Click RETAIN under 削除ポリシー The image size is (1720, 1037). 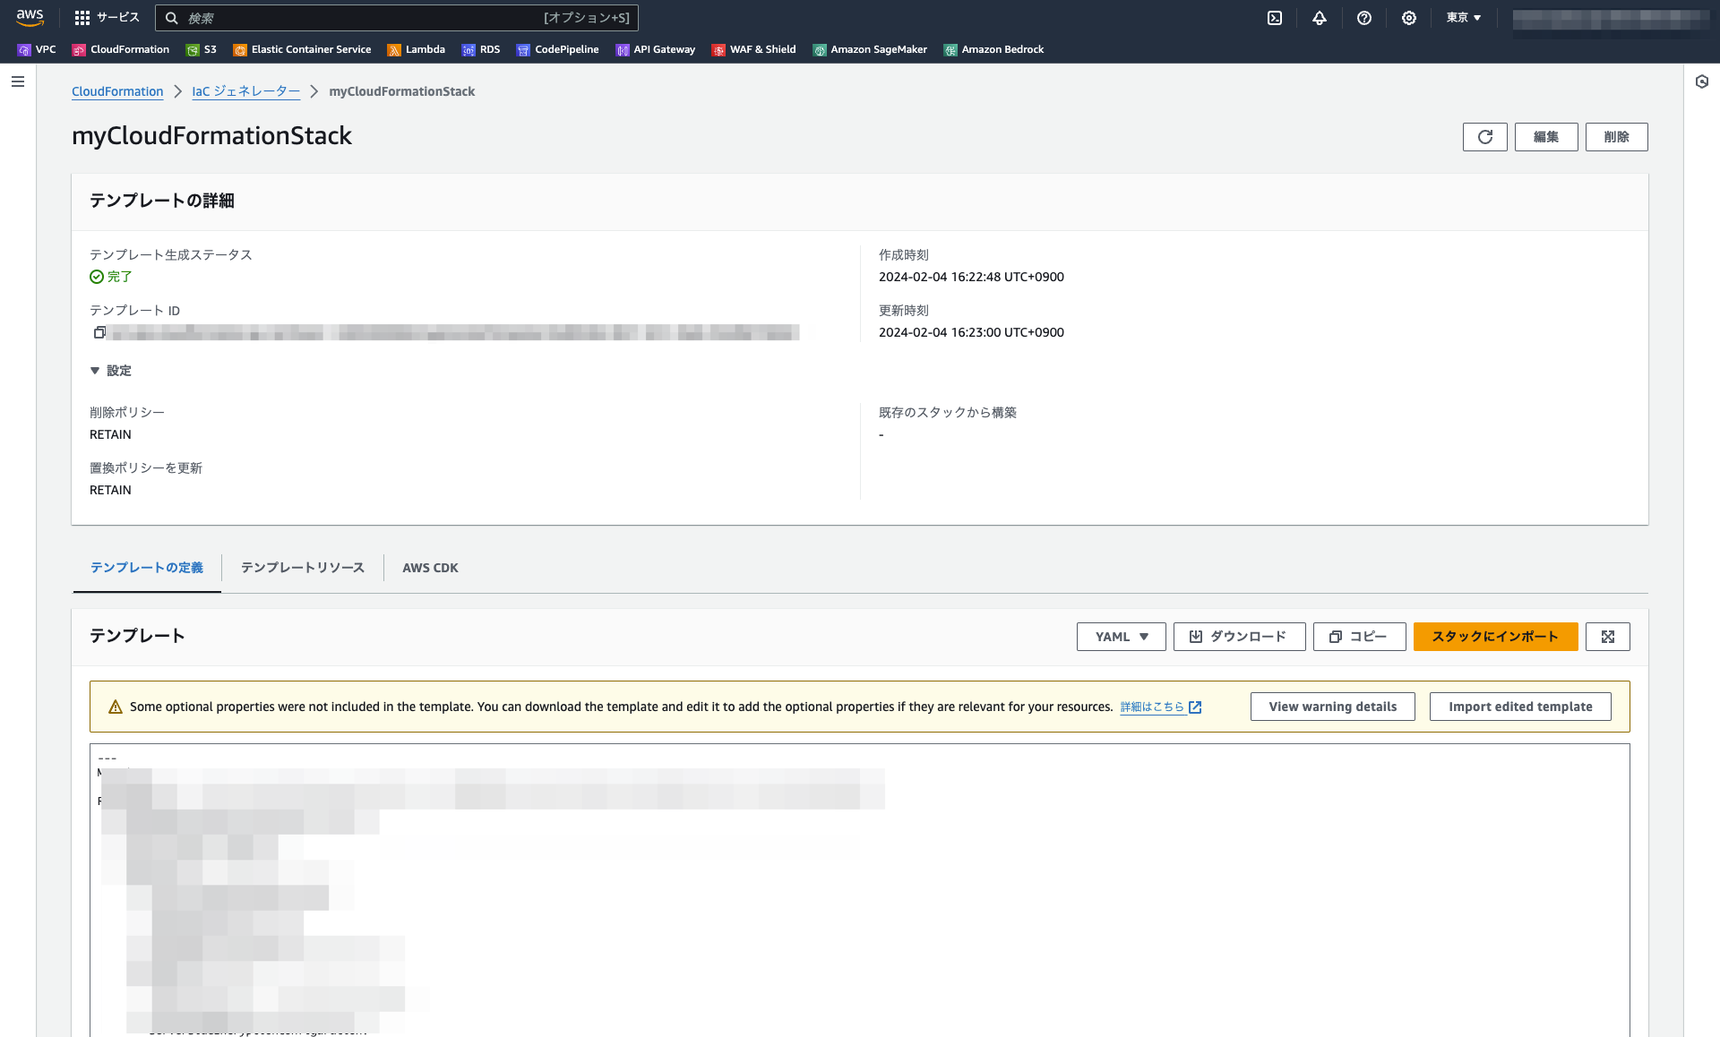[x=110, y=434]
